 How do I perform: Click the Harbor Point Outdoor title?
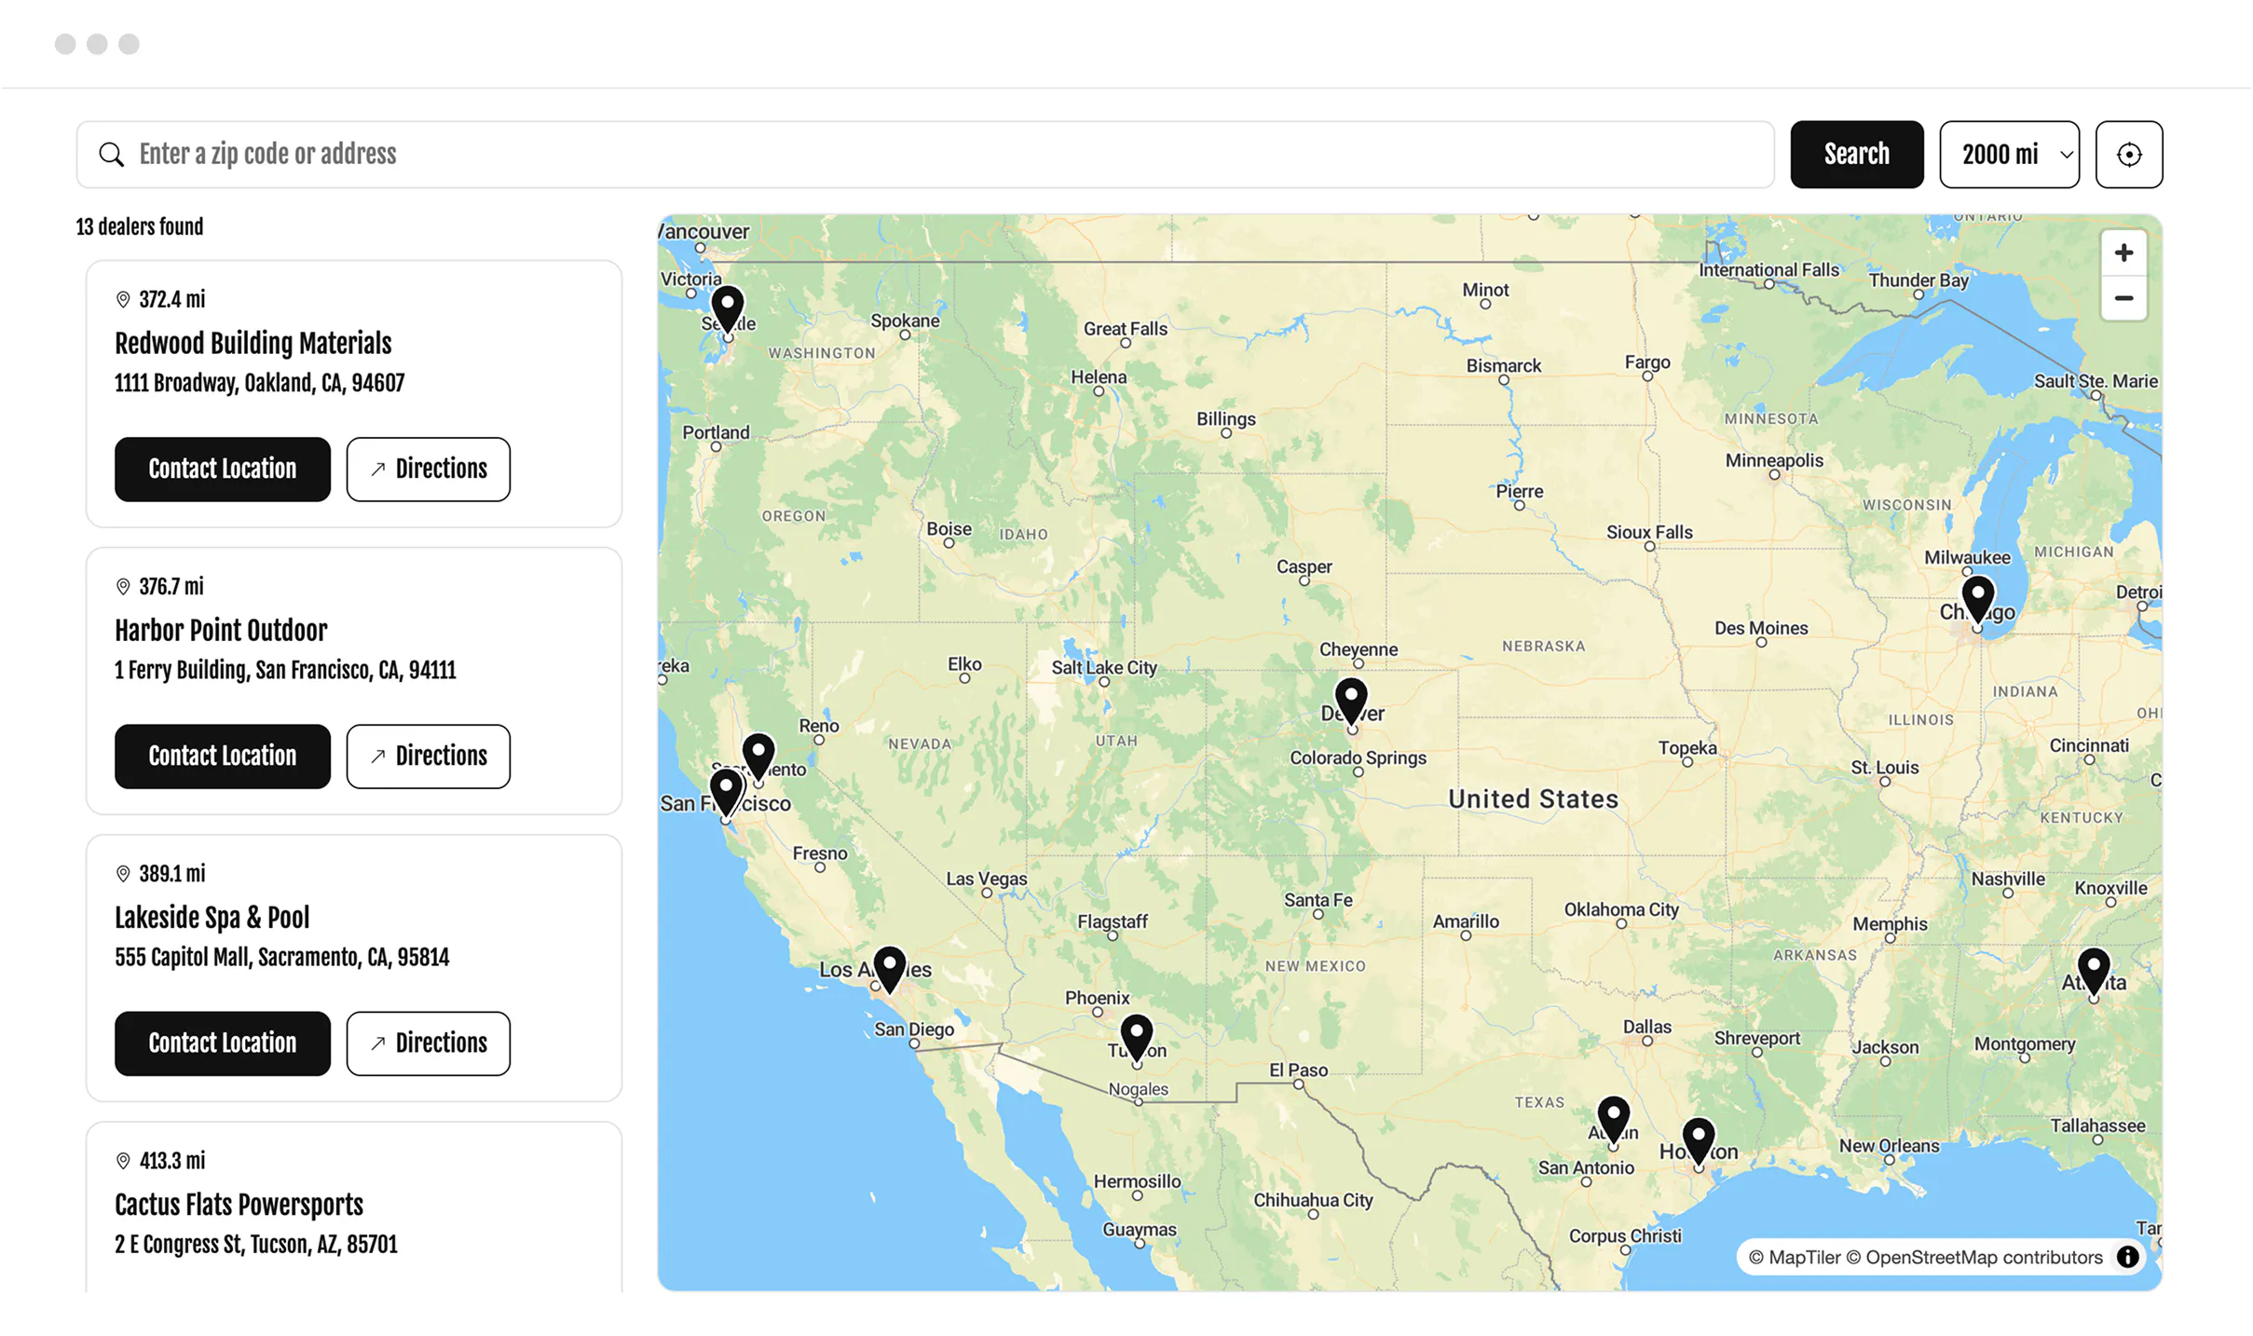221,631
